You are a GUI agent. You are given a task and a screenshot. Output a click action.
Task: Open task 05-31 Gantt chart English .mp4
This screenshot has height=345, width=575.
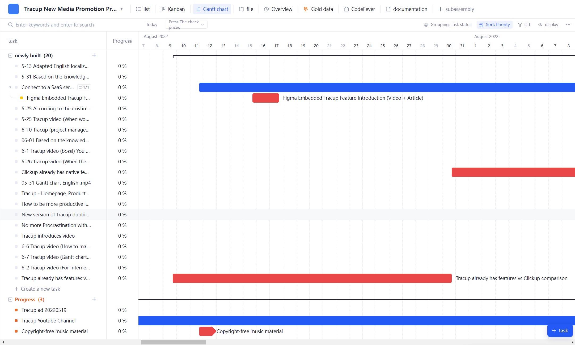pyautogui.click(x=56, y=183)
